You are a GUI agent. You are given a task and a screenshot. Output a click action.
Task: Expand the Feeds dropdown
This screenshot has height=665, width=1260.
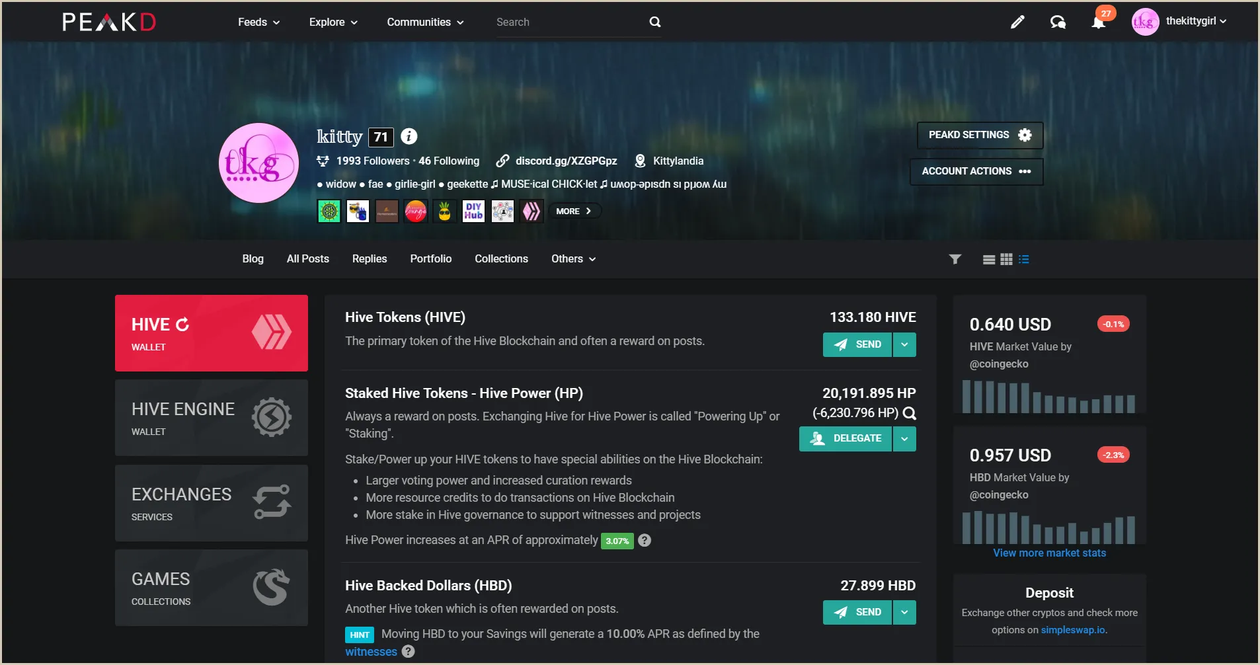[x=258, y=22]
